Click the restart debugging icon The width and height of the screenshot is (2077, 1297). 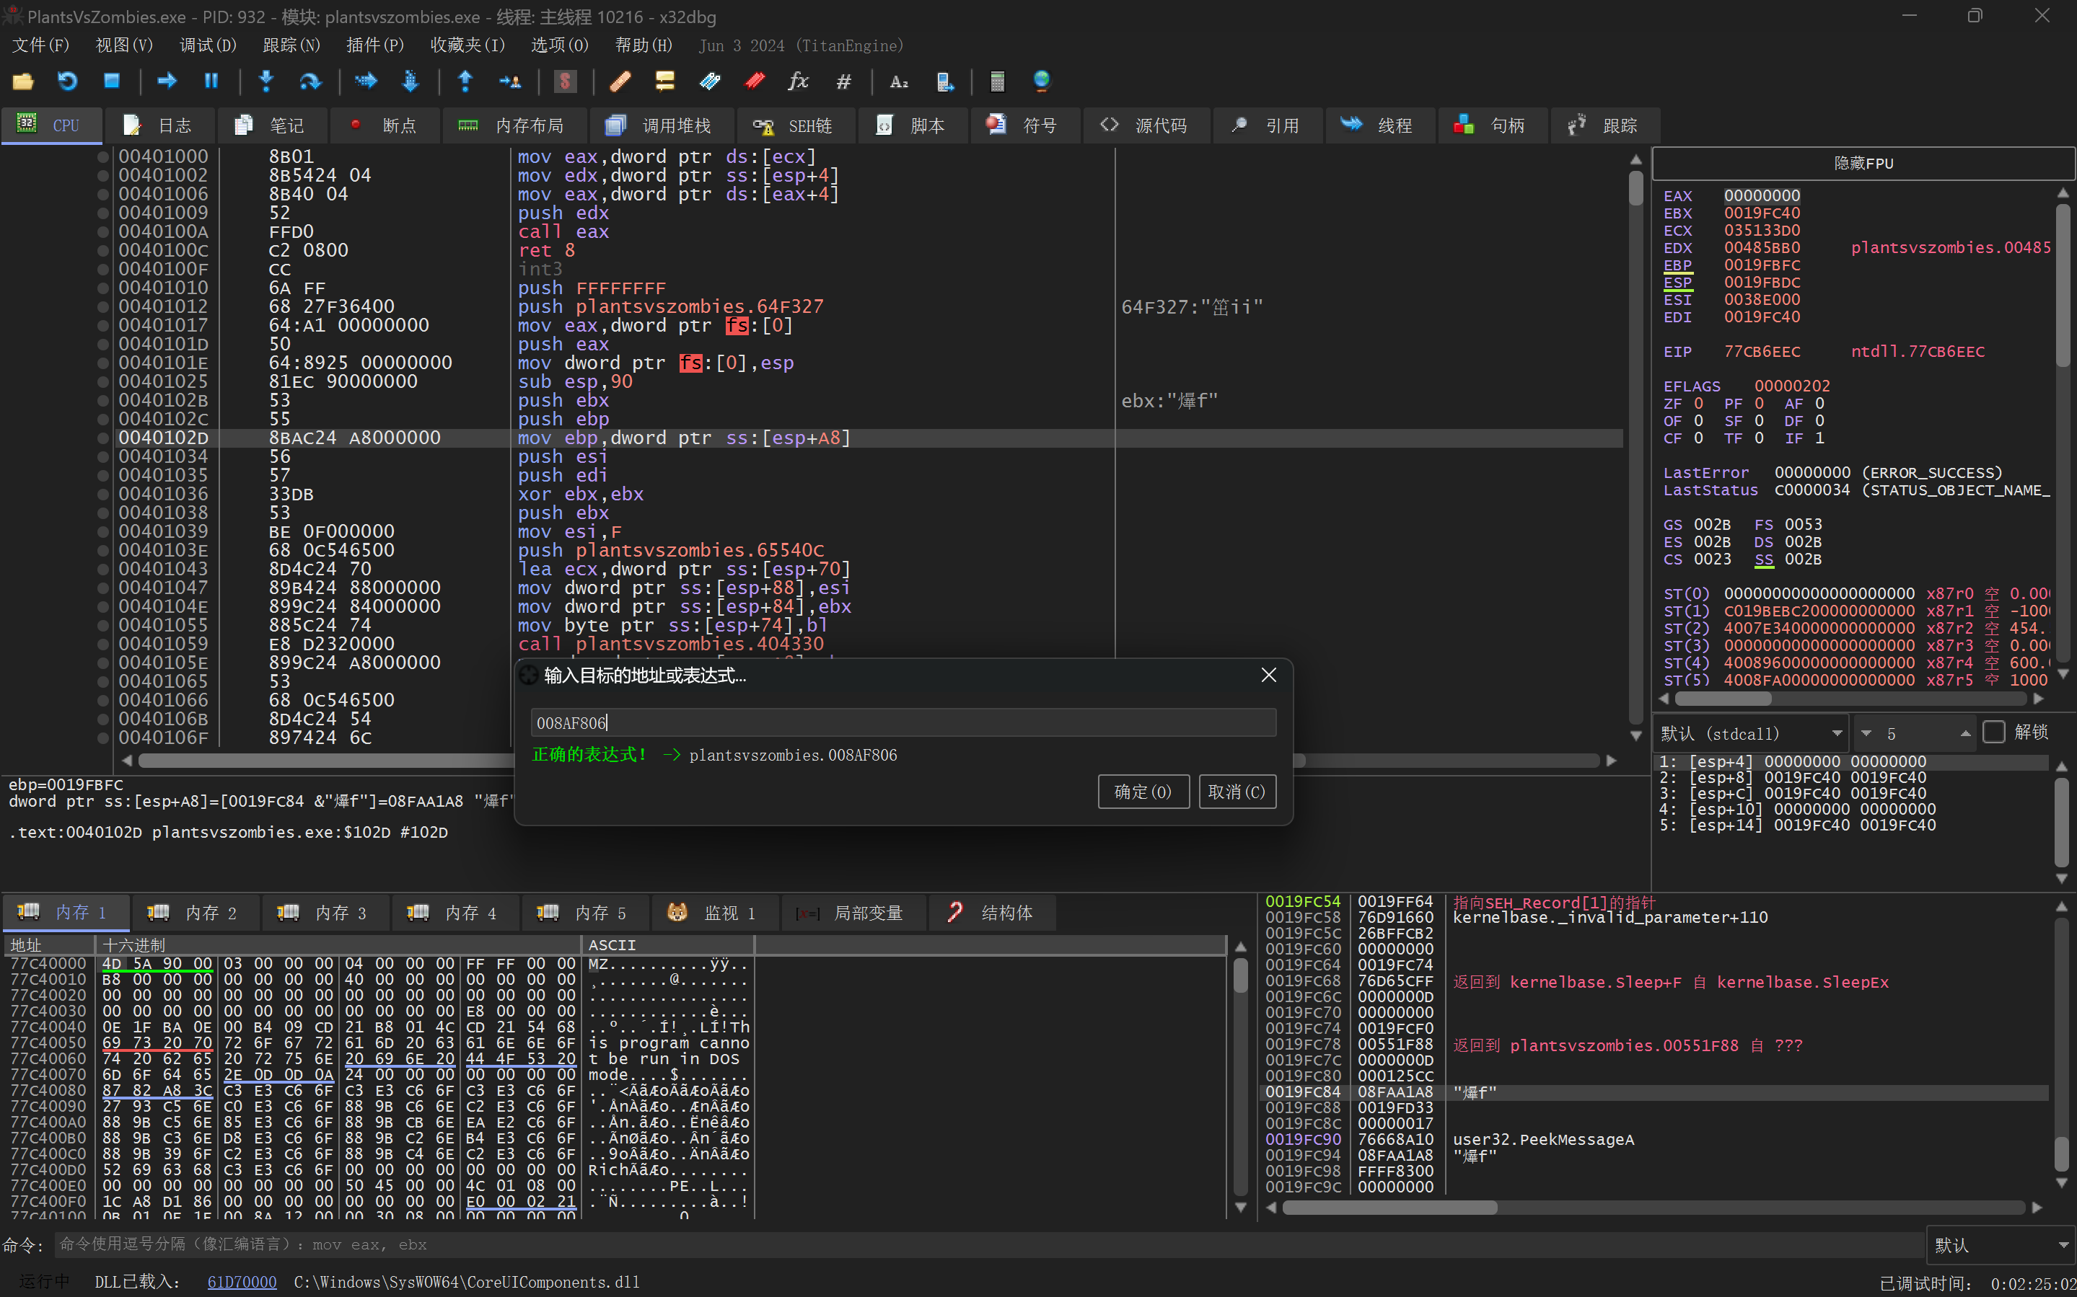click(x=67, y=81)
